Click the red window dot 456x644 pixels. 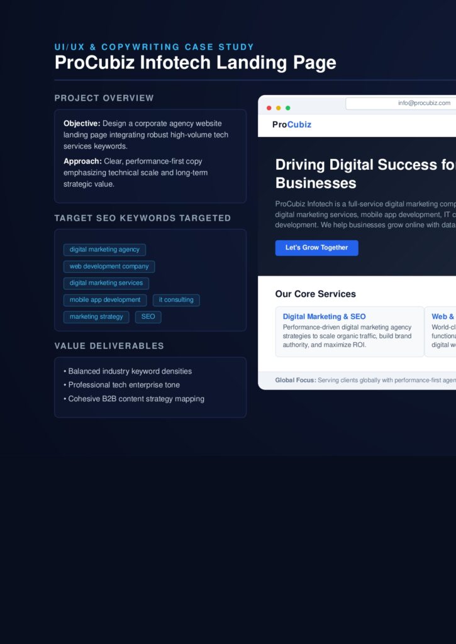[269, 108]
